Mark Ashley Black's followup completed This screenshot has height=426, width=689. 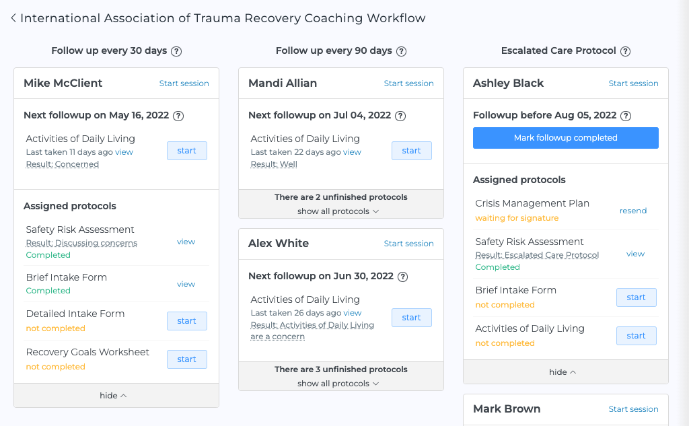click(x=565, y=138)
